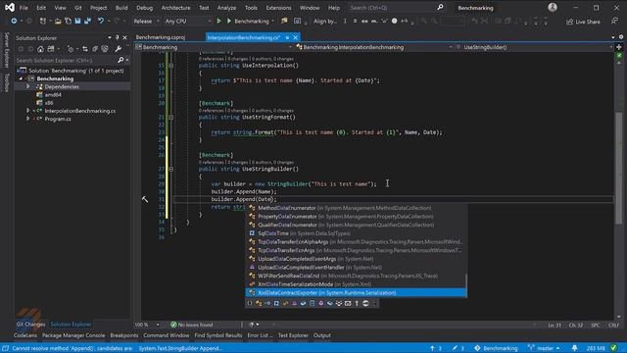Click the green checkmark at the status bar end
The image size is (627, 353).
point(614,348)
